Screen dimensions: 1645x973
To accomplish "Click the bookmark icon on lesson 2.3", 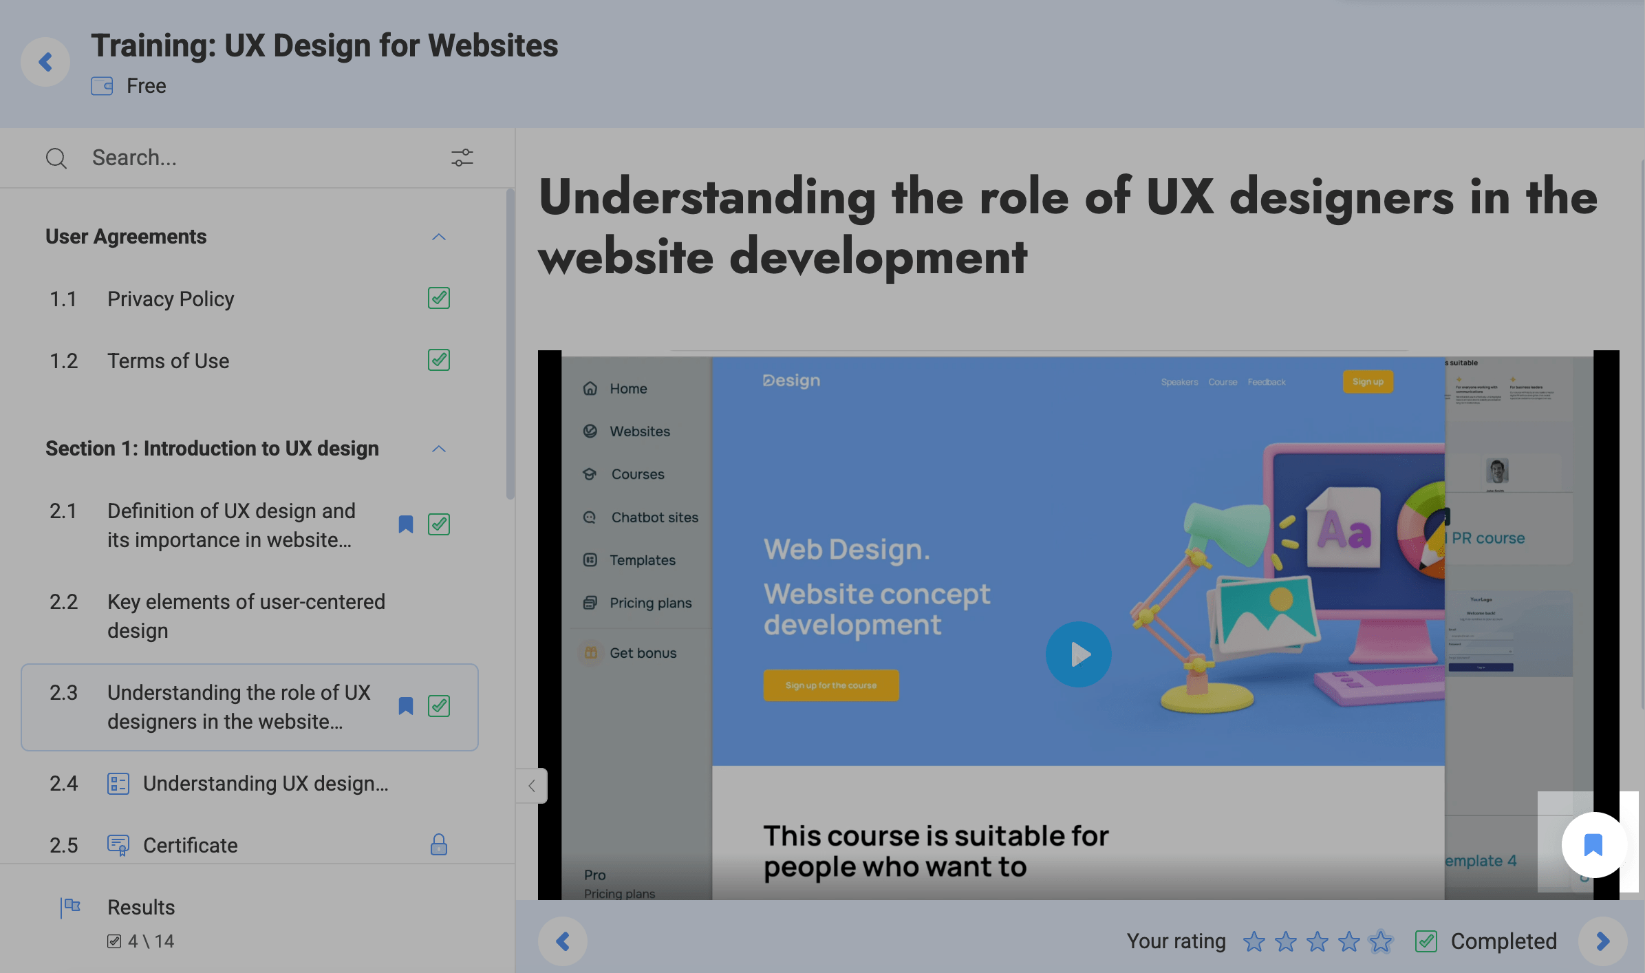I will click(405, 706).
